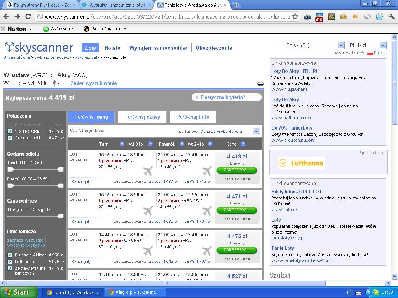398x298 pixels.
Task: Click Zarezerwuj for the 4 475 zł flight
Action: click(237, 250)
